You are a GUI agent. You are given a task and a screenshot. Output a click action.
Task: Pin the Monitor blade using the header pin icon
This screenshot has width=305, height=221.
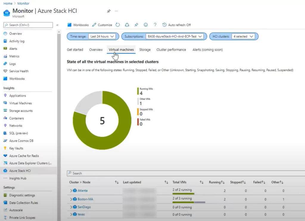pyautogui.click(x=109, y=11)
